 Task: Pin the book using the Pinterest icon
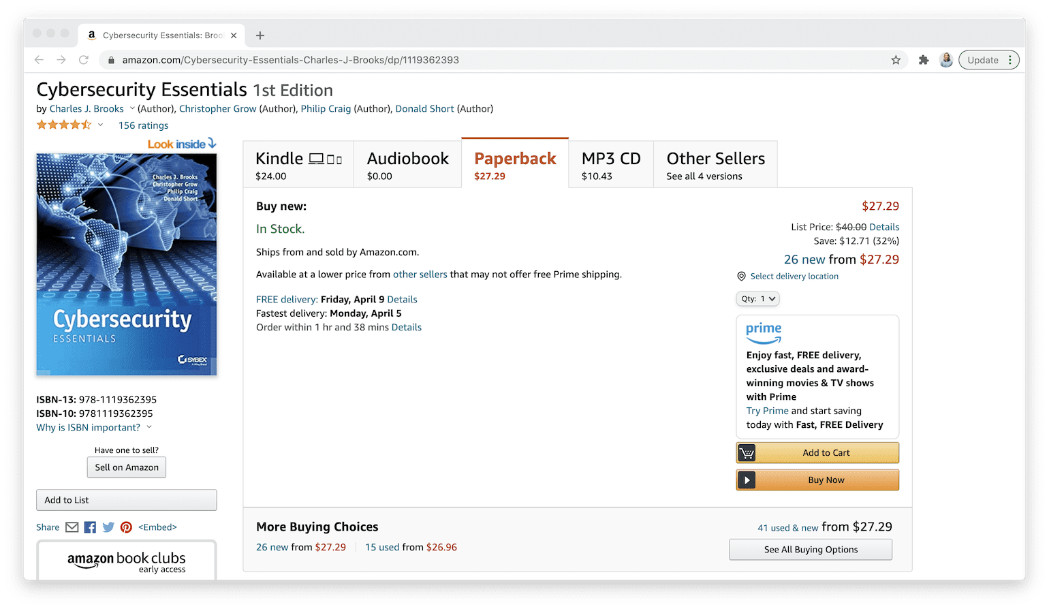point(126,527)
